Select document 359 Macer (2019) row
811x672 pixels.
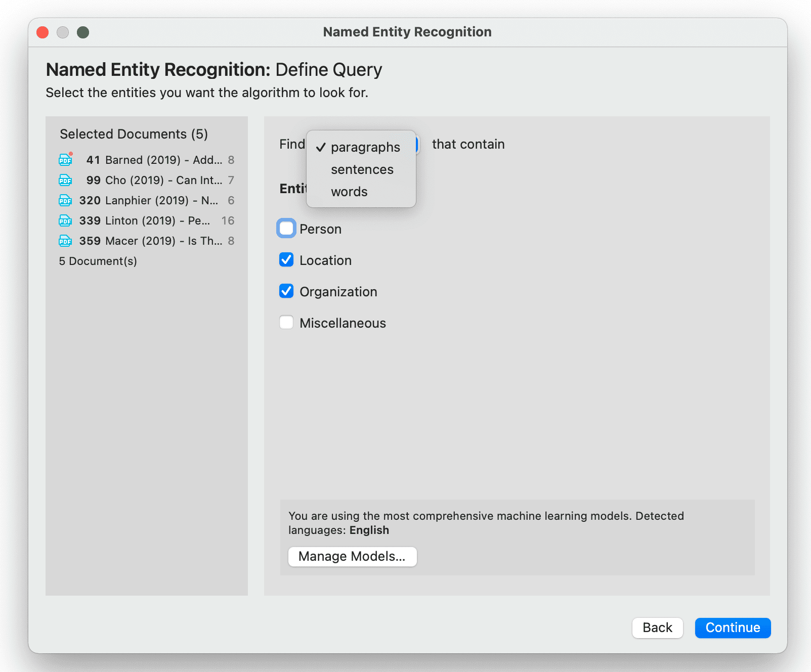(147, 241)
